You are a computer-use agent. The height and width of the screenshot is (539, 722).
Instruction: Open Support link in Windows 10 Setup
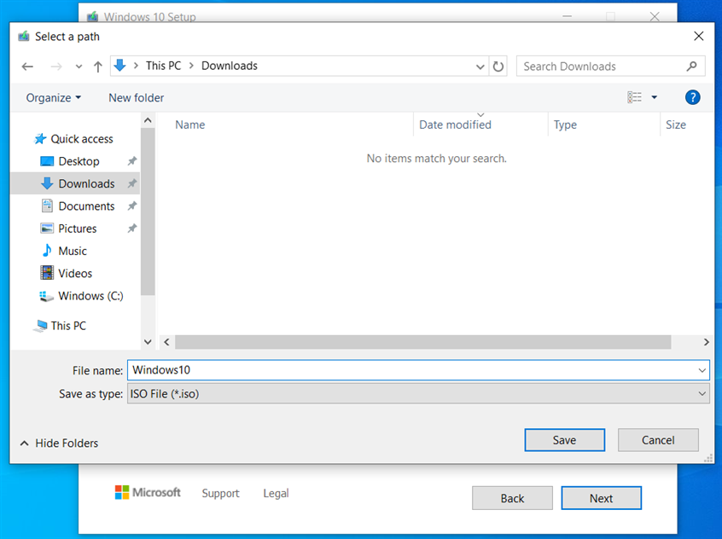pyautogui.click(x=220, y=494)
